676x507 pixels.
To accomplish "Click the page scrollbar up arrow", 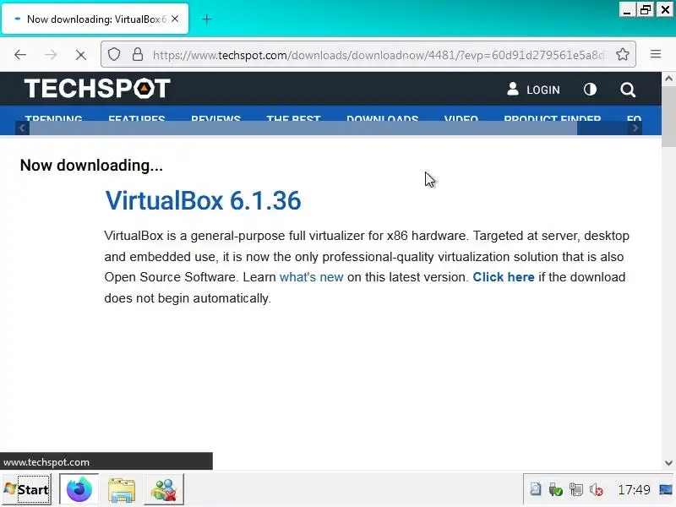I will click(668, 79).
